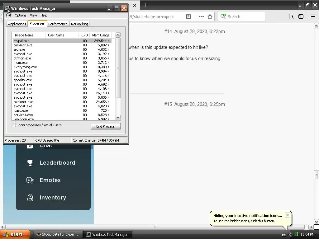The image size is (319, 239).
Task: Click the green Task Manager tray icon
Action: [296, 234]
